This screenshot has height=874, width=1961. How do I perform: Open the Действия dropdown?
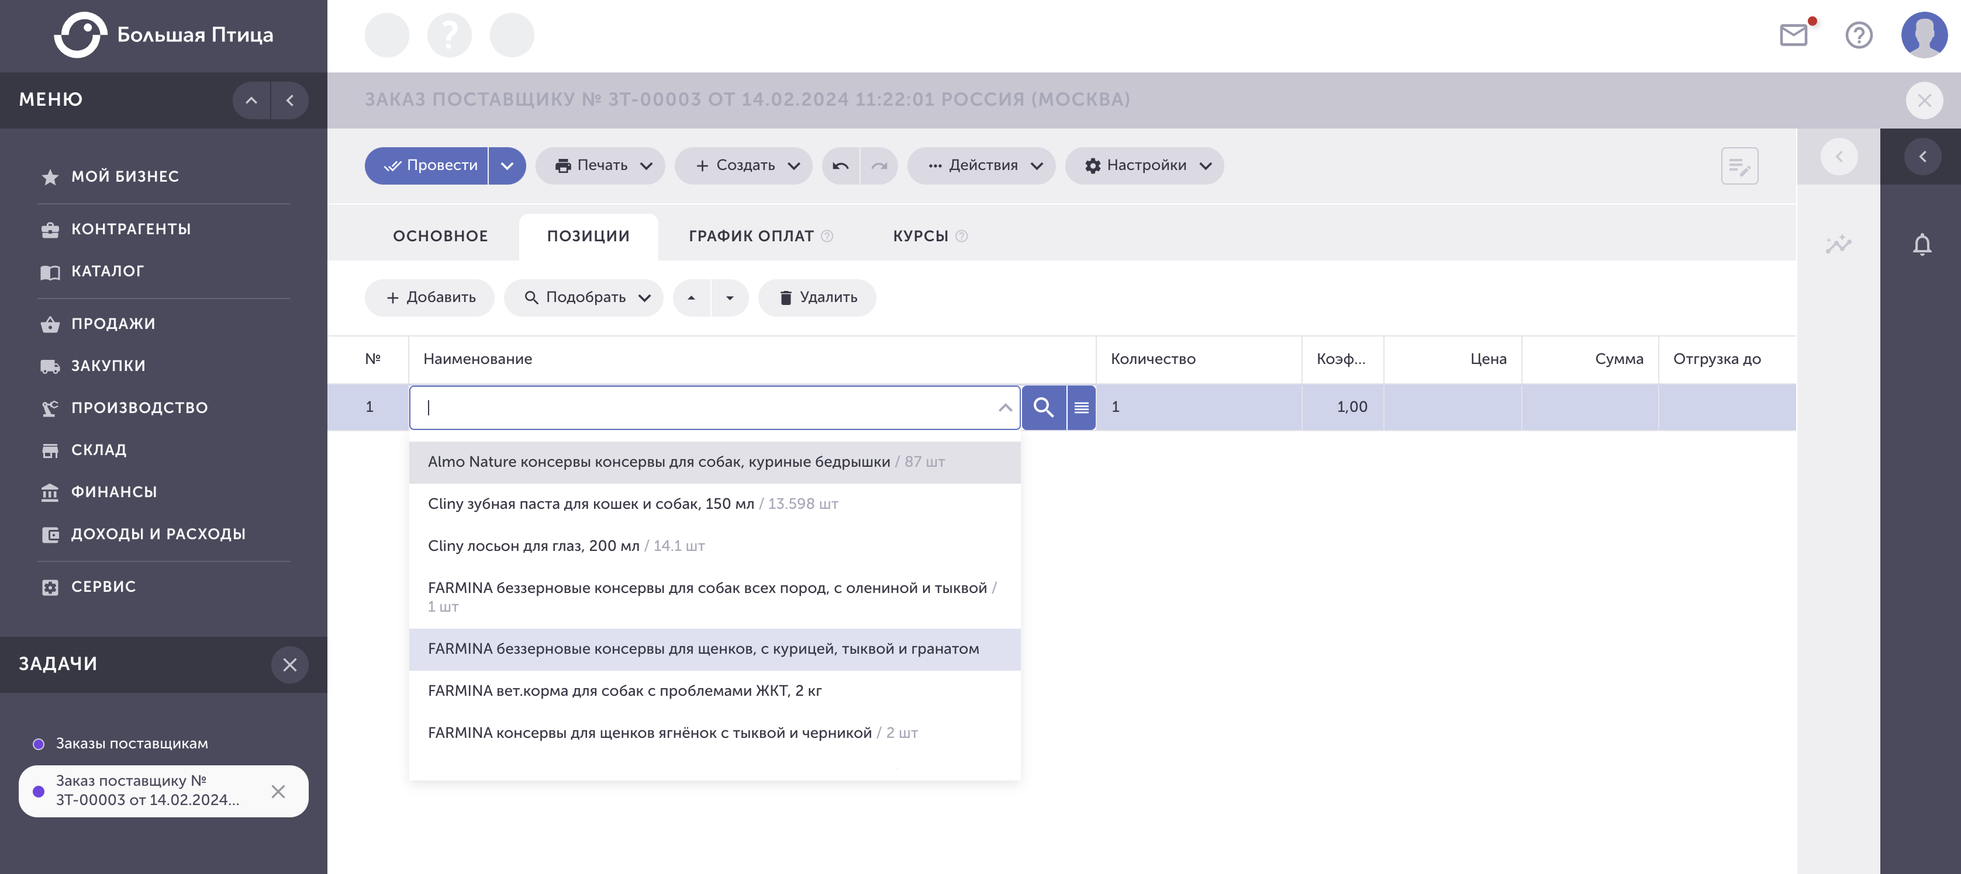982,166
